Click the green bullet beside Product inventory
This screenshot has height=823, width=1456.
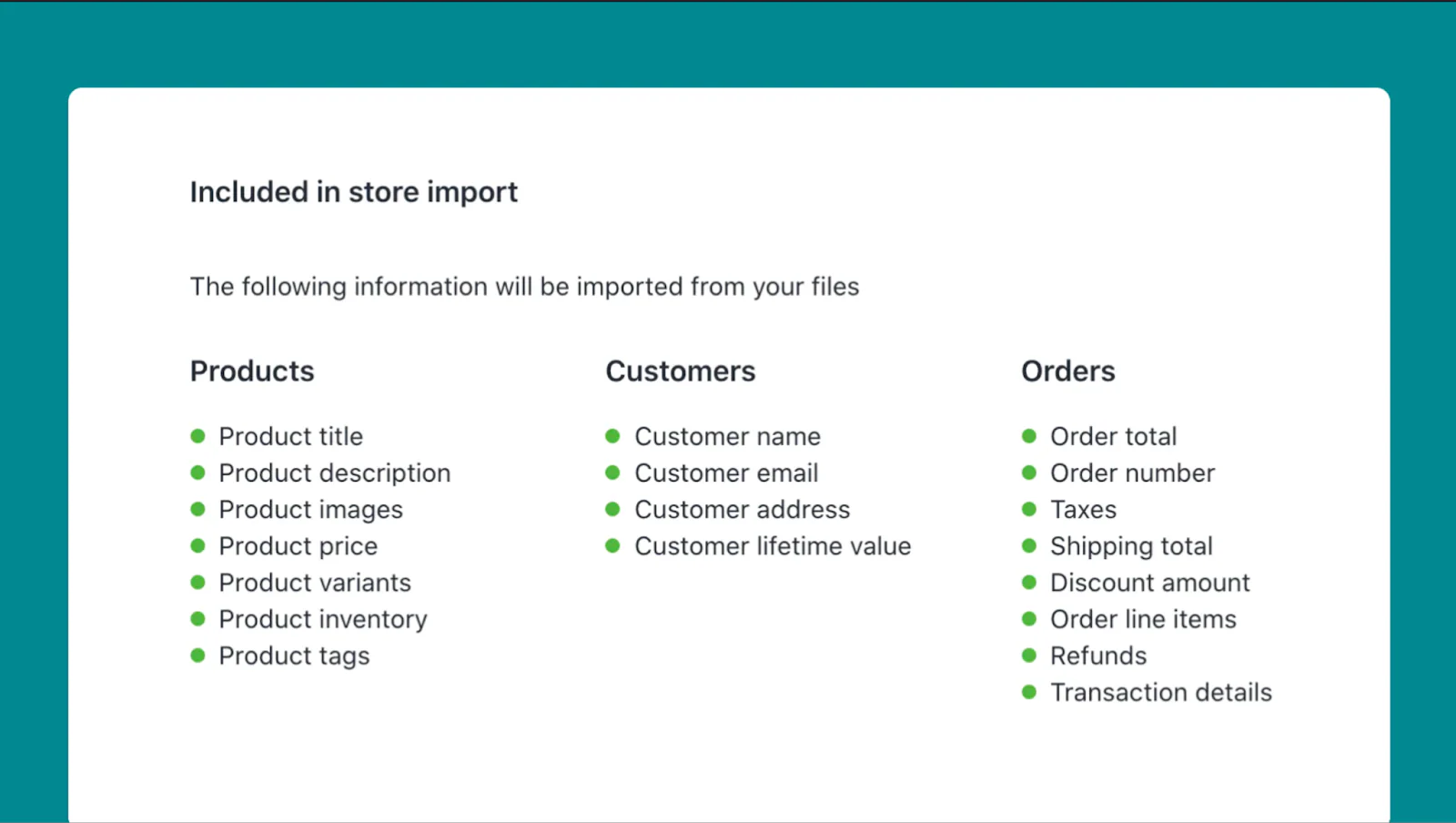pos(197,618)
